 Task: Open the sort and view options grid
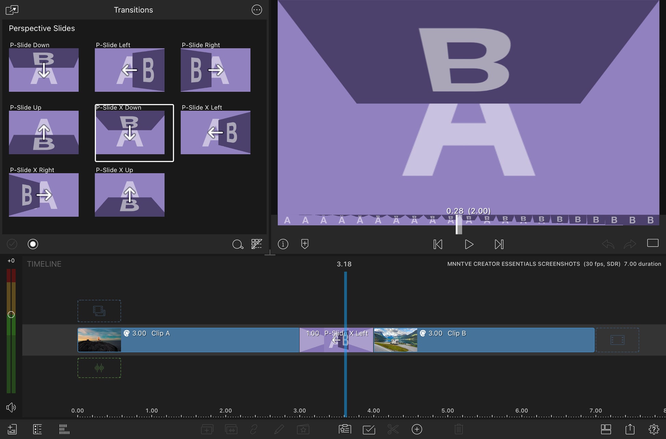[x=257, y=244]
